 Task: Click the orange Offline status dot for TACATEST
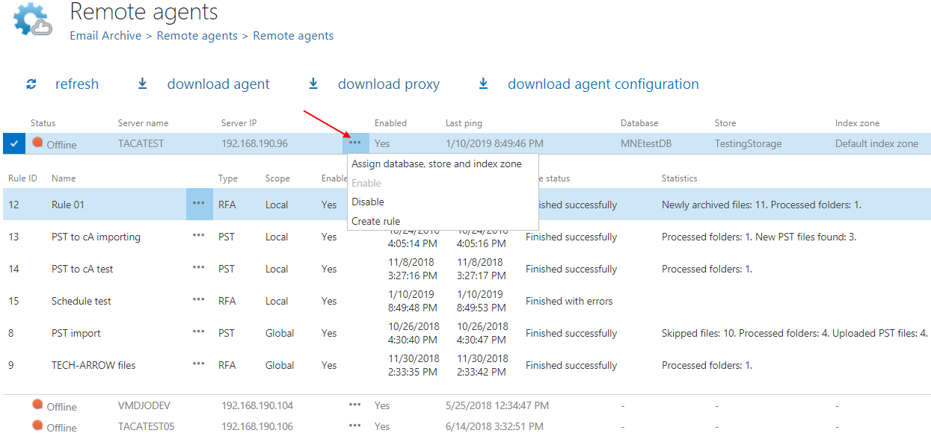coord(37,143)
